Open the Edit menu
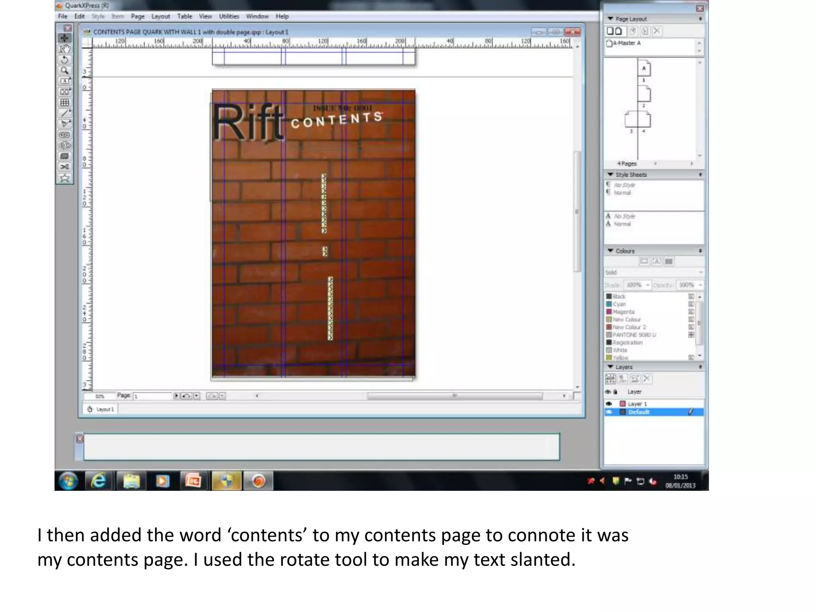Screen dimensions: 816x612 pos(80,16)
